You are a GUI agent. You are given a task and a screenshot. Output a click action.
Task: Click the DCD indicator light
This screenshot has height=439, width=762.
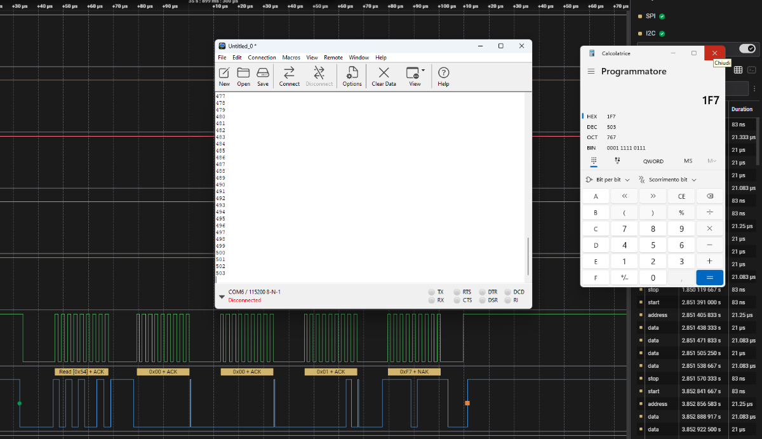[508, 292]
